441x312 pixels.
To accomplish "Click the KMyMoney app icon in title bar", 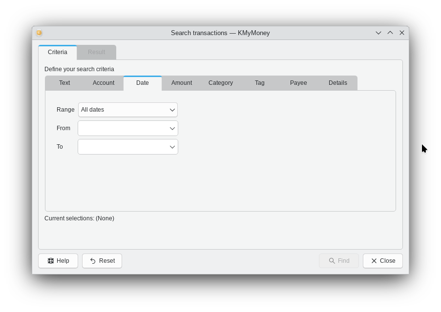I will (x=39, y=33).
